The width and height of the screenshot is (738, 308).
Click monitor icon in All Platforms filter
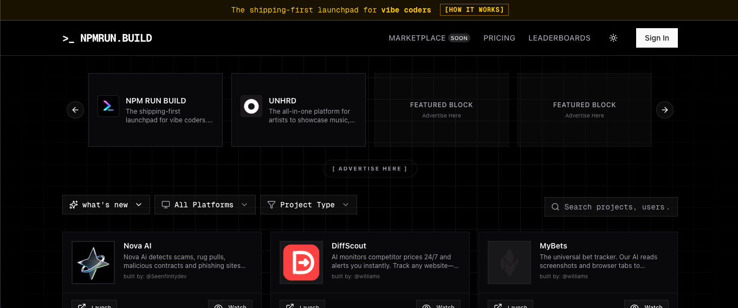pos(166,205)
